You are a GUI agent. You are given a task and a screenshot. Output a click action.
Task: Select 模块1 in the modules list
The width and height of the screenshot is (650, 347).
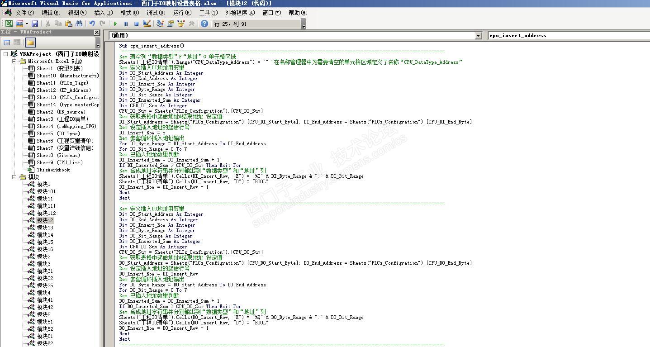click(x=43, y=184)
